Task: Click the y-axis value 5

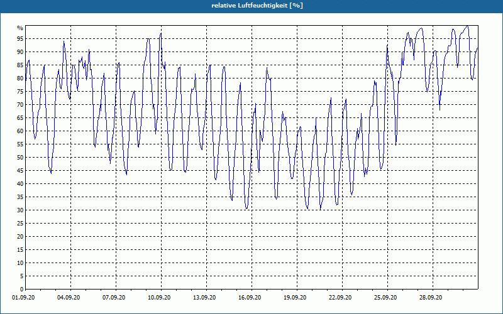Action: (22, 276)
